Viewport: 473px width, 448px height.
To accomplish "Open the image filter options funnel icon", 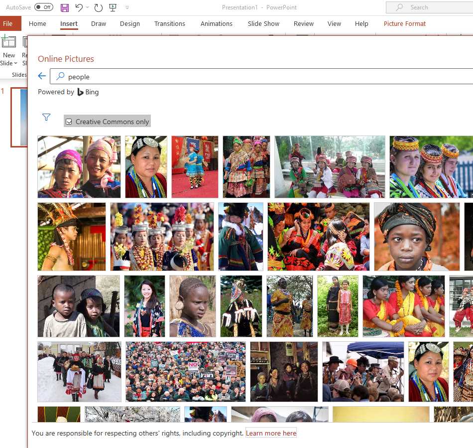I will pos(46,117).
